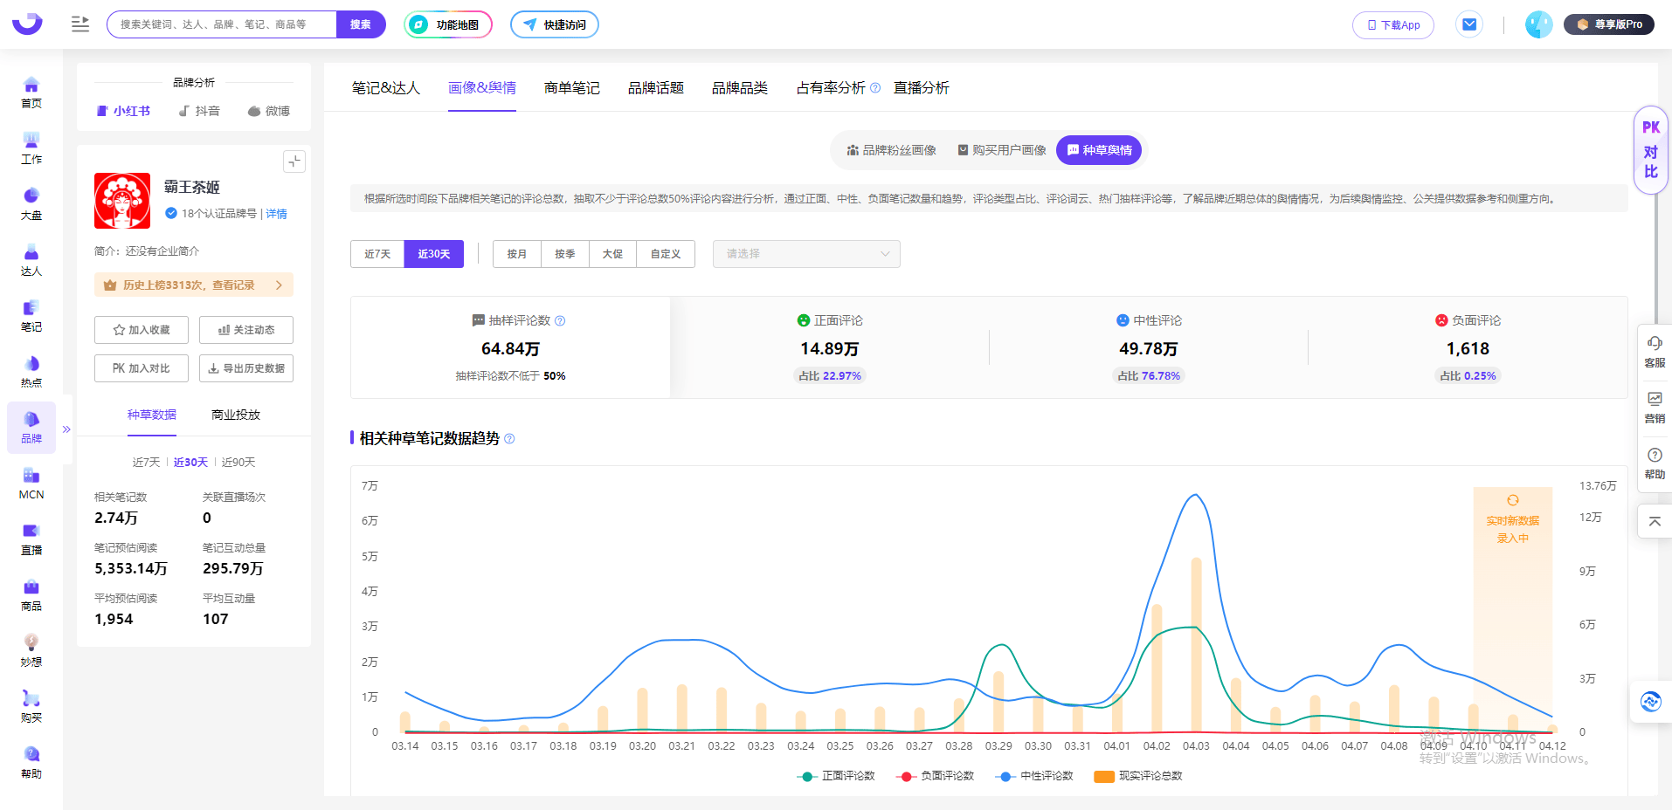Switch to 直播分析 tab
1672x810 pixels.
922,88
